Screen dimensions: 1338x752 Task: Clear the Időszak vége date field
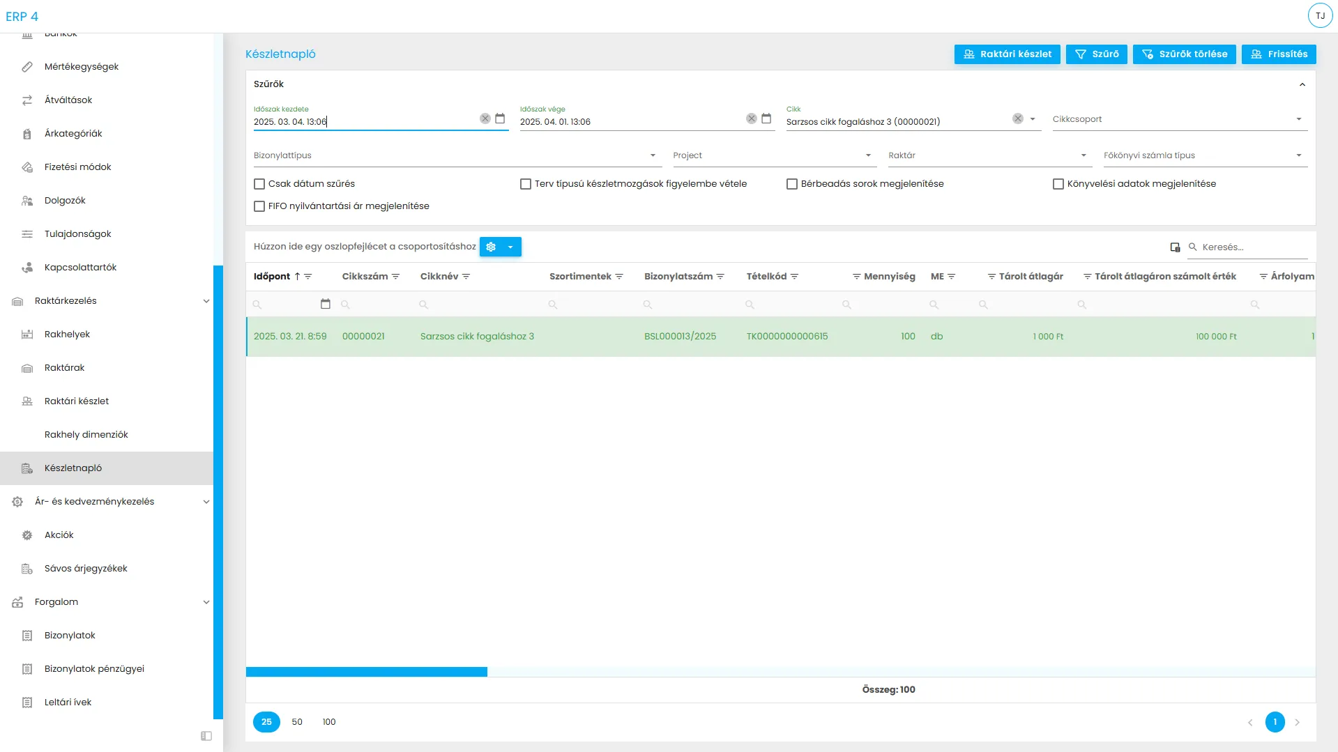point(751,119)
